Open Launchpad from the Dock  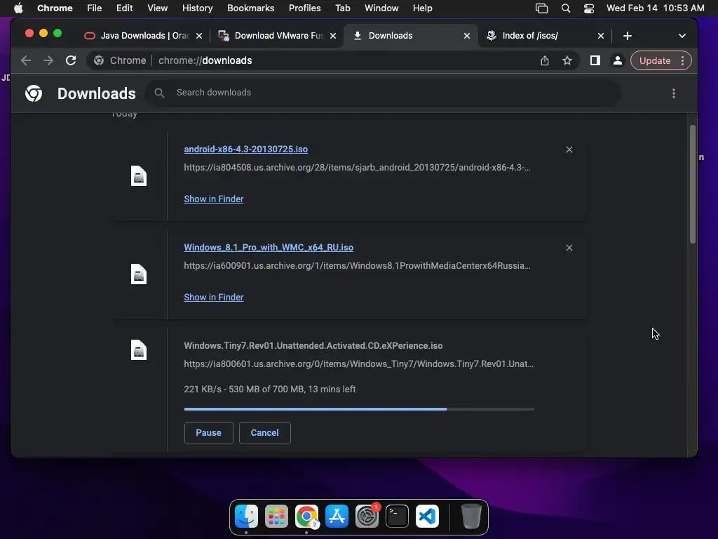276,516
